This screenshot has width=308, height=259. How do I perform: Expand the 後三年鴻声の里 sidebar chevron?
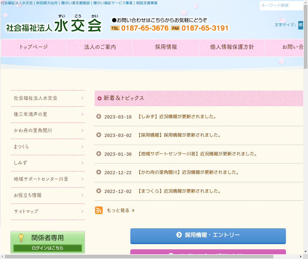pos(82,114)
